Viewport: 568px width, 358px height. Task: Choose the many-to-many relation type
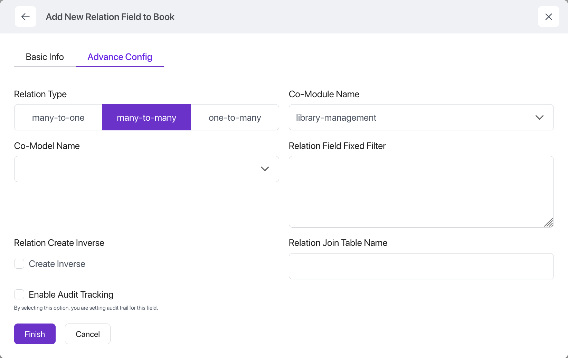pyautogui.click(x=146, y=118)
